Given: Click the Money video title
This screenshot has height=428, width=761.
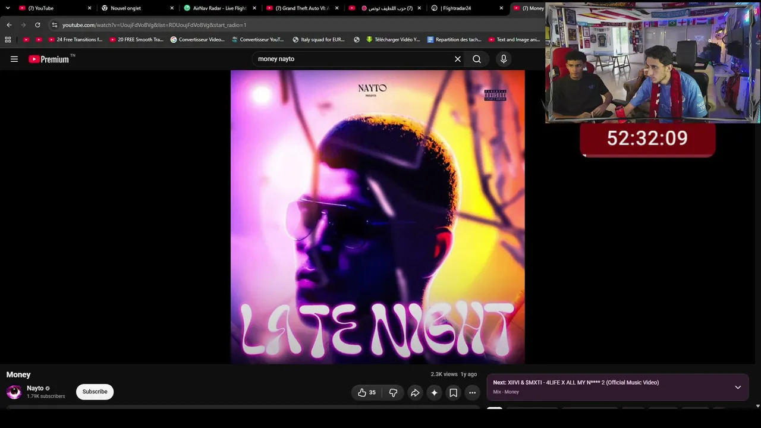Looking at the screenshot, I should 18,374.
